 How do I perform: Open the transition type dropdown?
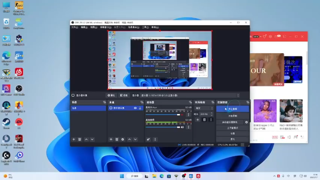[x=204, y=108]
